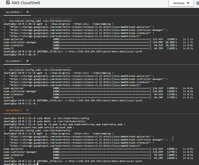Open the settings gear beside Actions

pos(198,3)
